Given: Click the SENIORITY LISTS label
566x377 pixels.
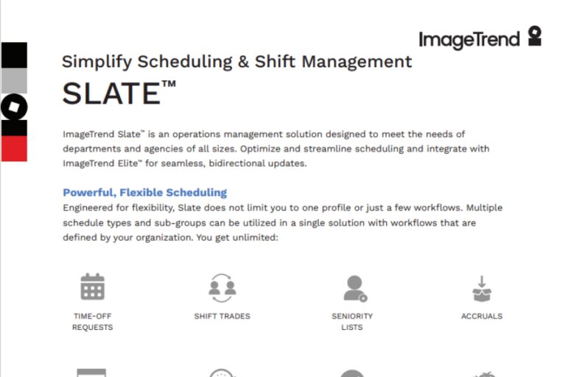Looking at the screenshot, I should pyautogui.click(x=352, y=322).
